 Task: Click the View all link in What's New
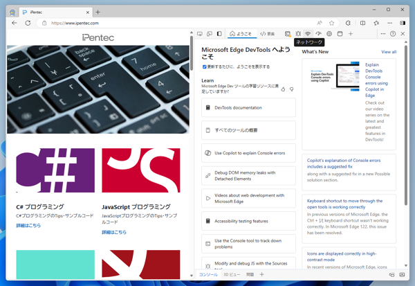389,52
